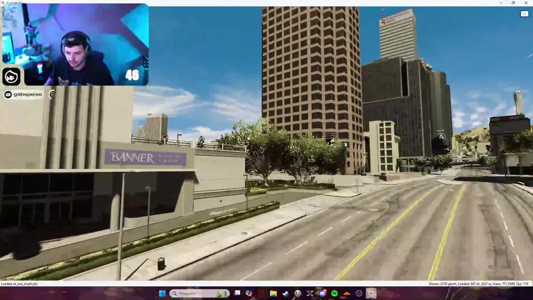The image size is (533, 300).
Task: Restore down the CodeWalker window
Action: 513,3
